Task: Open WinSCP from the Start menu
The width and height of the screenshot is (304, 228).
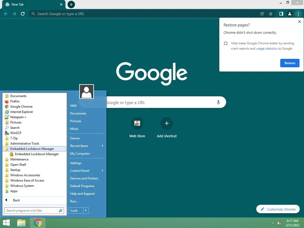Action: pyautogui.click(x=35, y=133)
